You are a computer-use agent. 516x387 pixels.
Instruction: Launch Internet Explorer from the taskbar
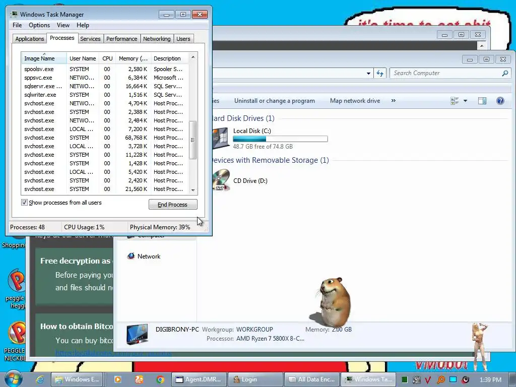coord(40,379)
